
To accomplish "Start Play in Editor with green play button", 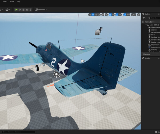I will (x=16, y=10).
